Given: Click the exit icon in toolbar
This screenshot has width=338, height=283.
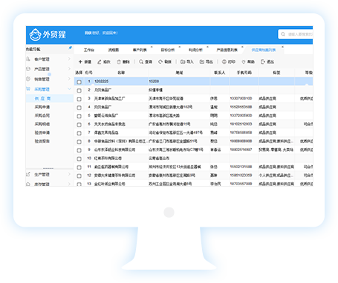Looking at the screenshot, I should point(263,61).
